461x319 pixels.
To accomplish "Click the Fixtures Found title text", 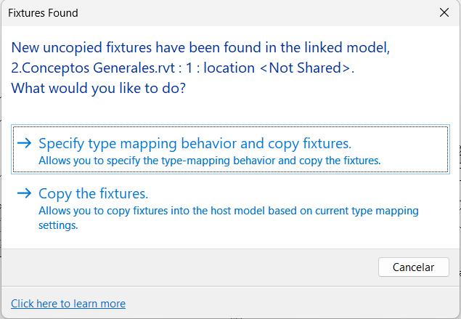I will (x=43, y=13).
